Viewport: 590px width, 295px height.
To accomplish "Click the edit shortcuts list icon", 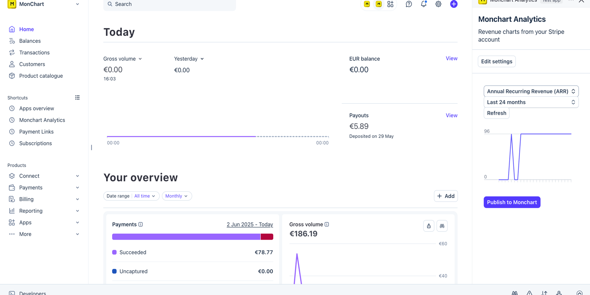I will [77, 98].
